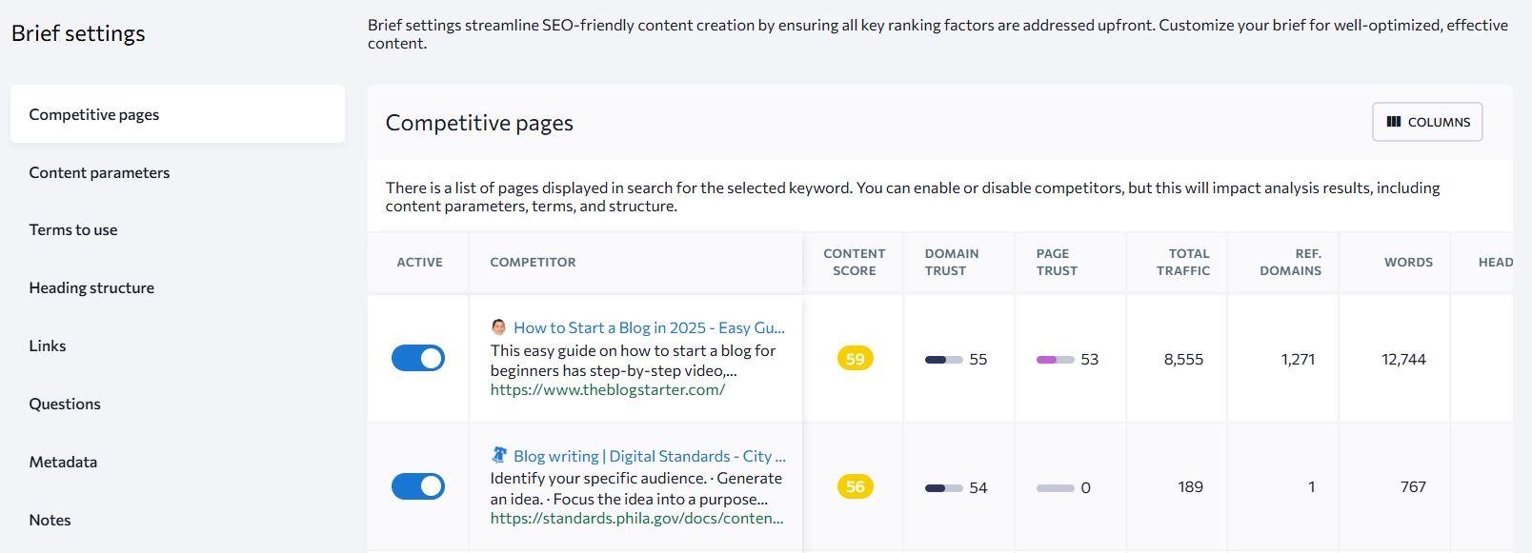Visit the standards.phila.gov URL link

(637, 518)
